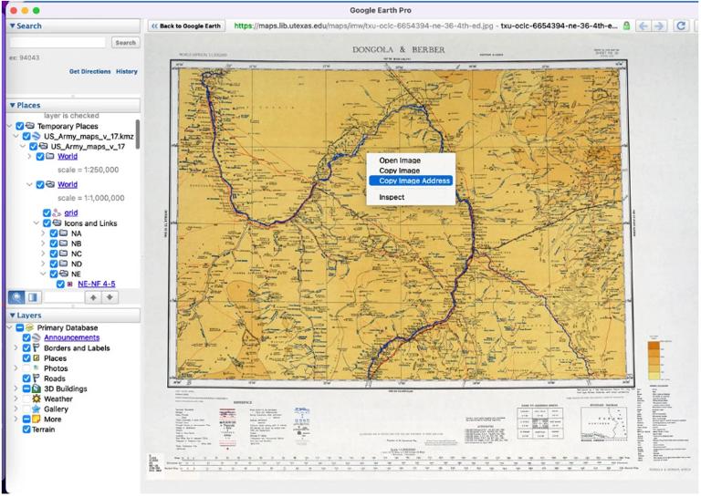Image resolution: width=701 pixels, height=497 pixels.
Task: Move item up with the up arrow
Action: pyautogui.click(x=93, y=297)
